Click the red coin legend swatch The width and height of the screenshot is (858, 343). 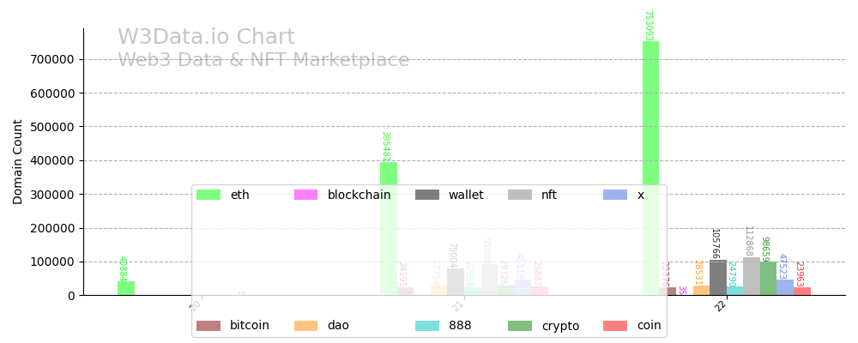coord(615,326)
